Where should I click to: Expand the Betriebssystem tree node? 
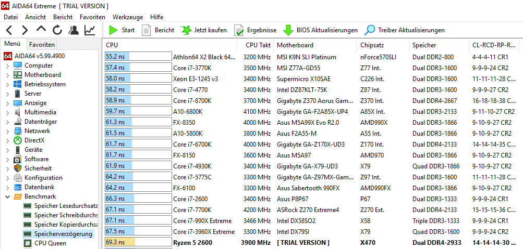(x=8, y=84)
